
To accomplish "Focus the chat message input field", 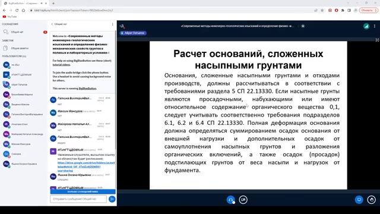I will pyautogui.click(x=78, y=199).
